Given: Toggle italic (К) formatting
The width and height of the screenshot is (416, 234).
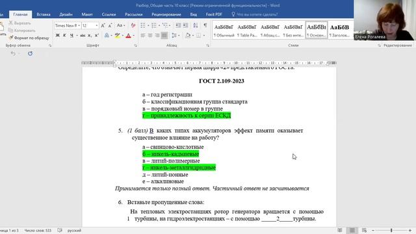Looking at the screenshot, I should tap(64, 35).
